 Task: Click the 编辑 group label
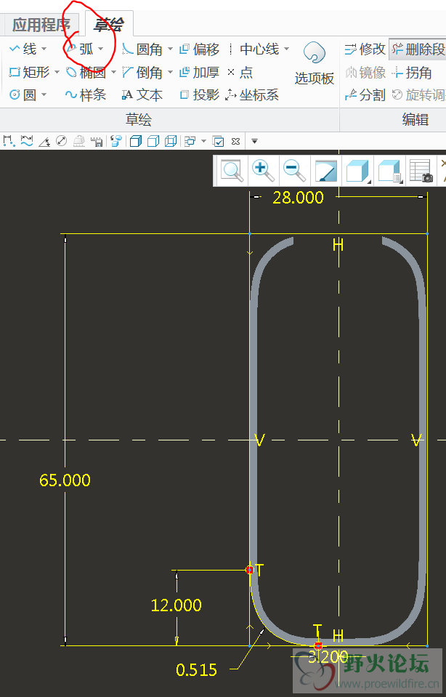[415, 119]
